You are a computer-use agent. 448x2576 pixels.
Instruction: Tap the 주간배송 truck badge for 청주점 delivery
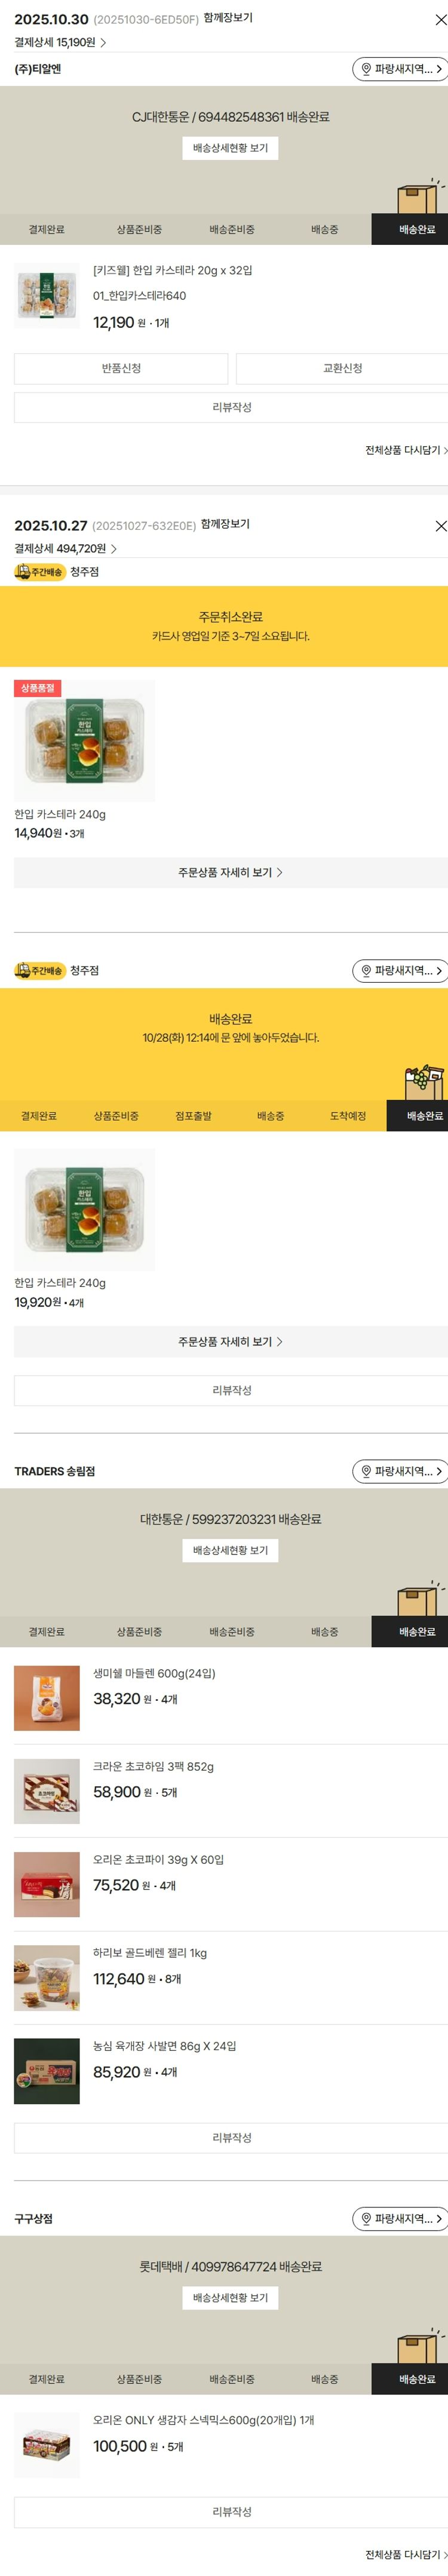[40, 970]
